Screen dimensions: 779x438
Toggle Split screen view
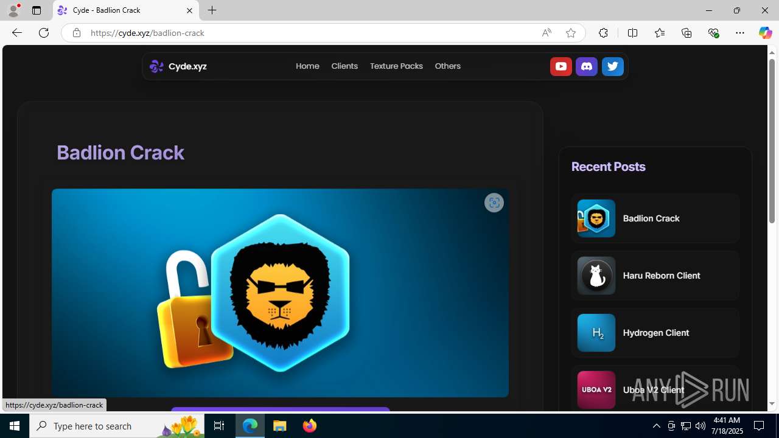(x=632, y=33)
